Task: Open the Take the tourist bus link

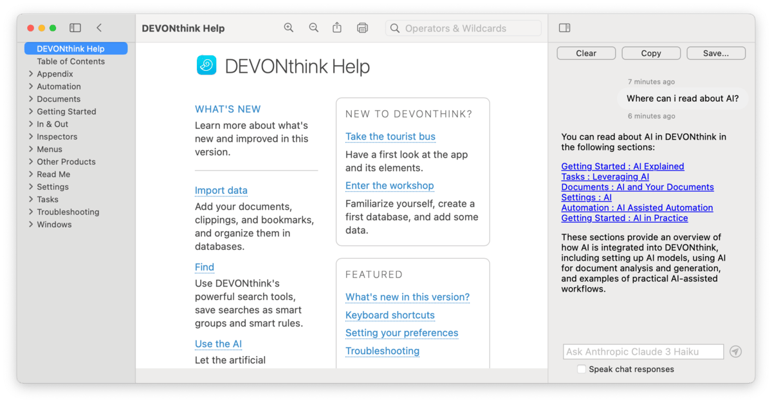Action: [x=390, y=136]
